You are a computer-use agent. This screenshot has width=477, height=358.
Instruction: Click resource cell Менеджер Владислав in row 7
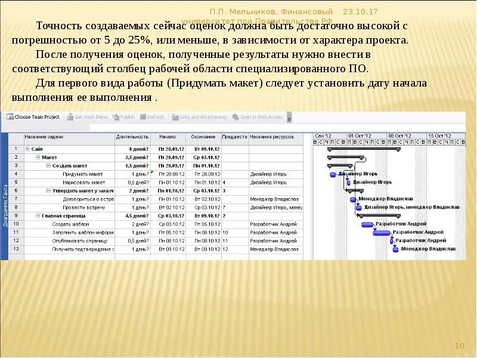(x=276, y=199)
